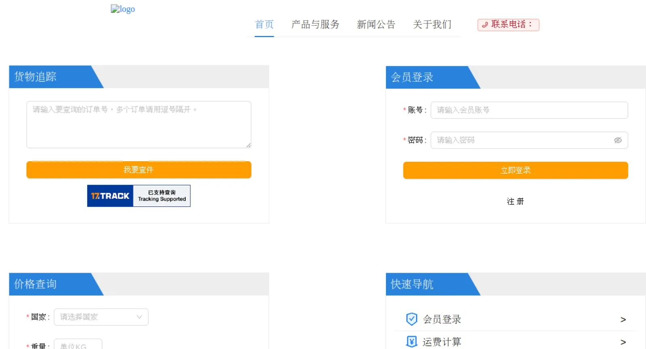Open the 产品与服务 menu item

tap(315, 25)
